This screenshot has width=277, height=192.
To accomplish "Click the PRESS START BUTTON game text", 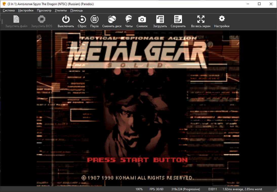I will tap(137, 160).
